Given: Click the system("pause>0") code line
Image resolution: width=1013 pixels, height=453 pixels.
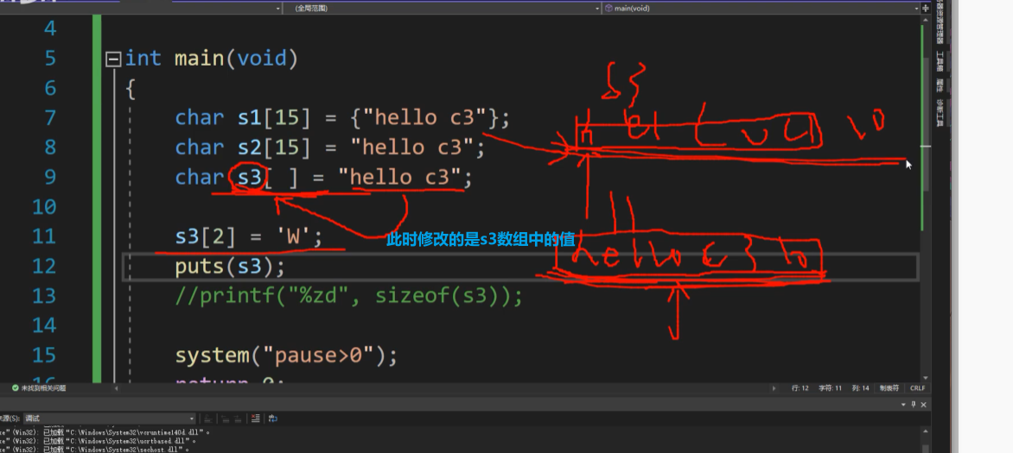Looking at the screenshot, I should coord(286,355).
